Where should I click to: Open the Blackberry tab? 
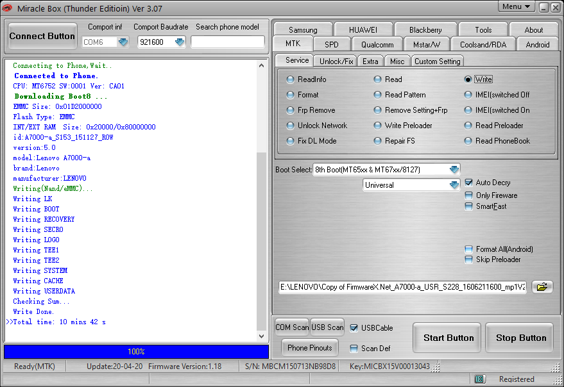(425, 29)
